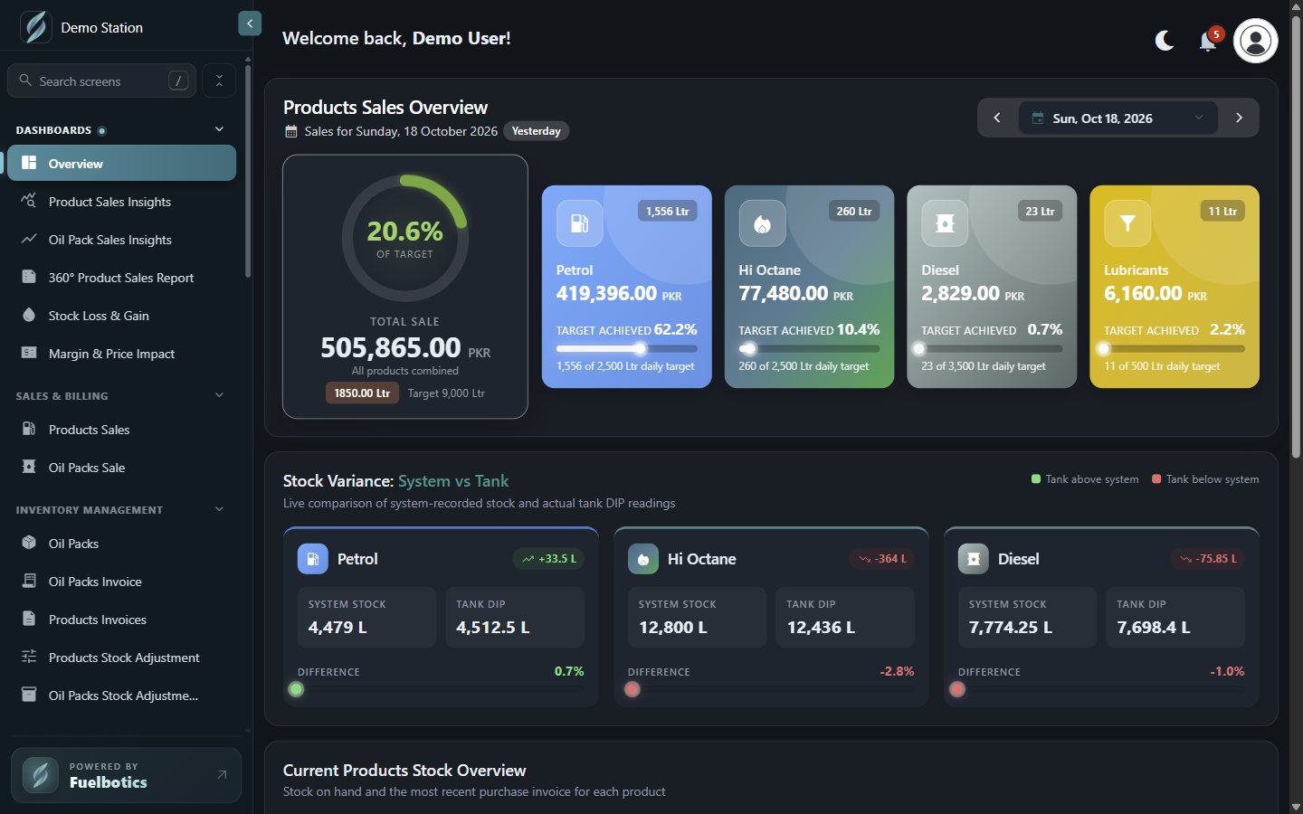Open Product Sales Insights in sidebar
Screen dimensions: 1303x814
[x=121, y=201]
